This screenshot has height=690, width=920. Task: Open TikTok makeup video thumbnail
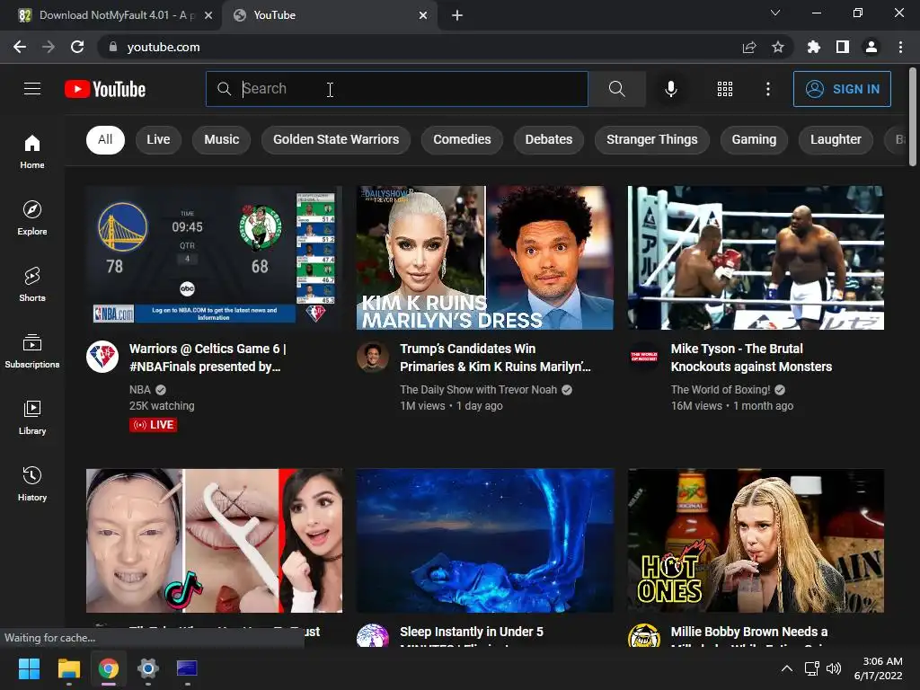pyautogui.click(x=214, y=540)
